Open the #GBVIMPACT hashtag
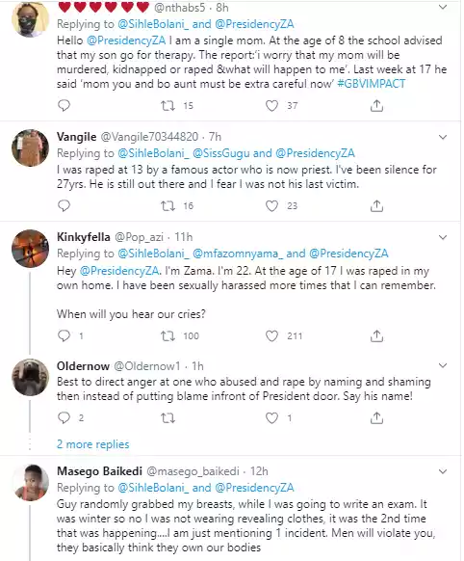This screenshot has height=561, width=464. click(x=372, y=84)
